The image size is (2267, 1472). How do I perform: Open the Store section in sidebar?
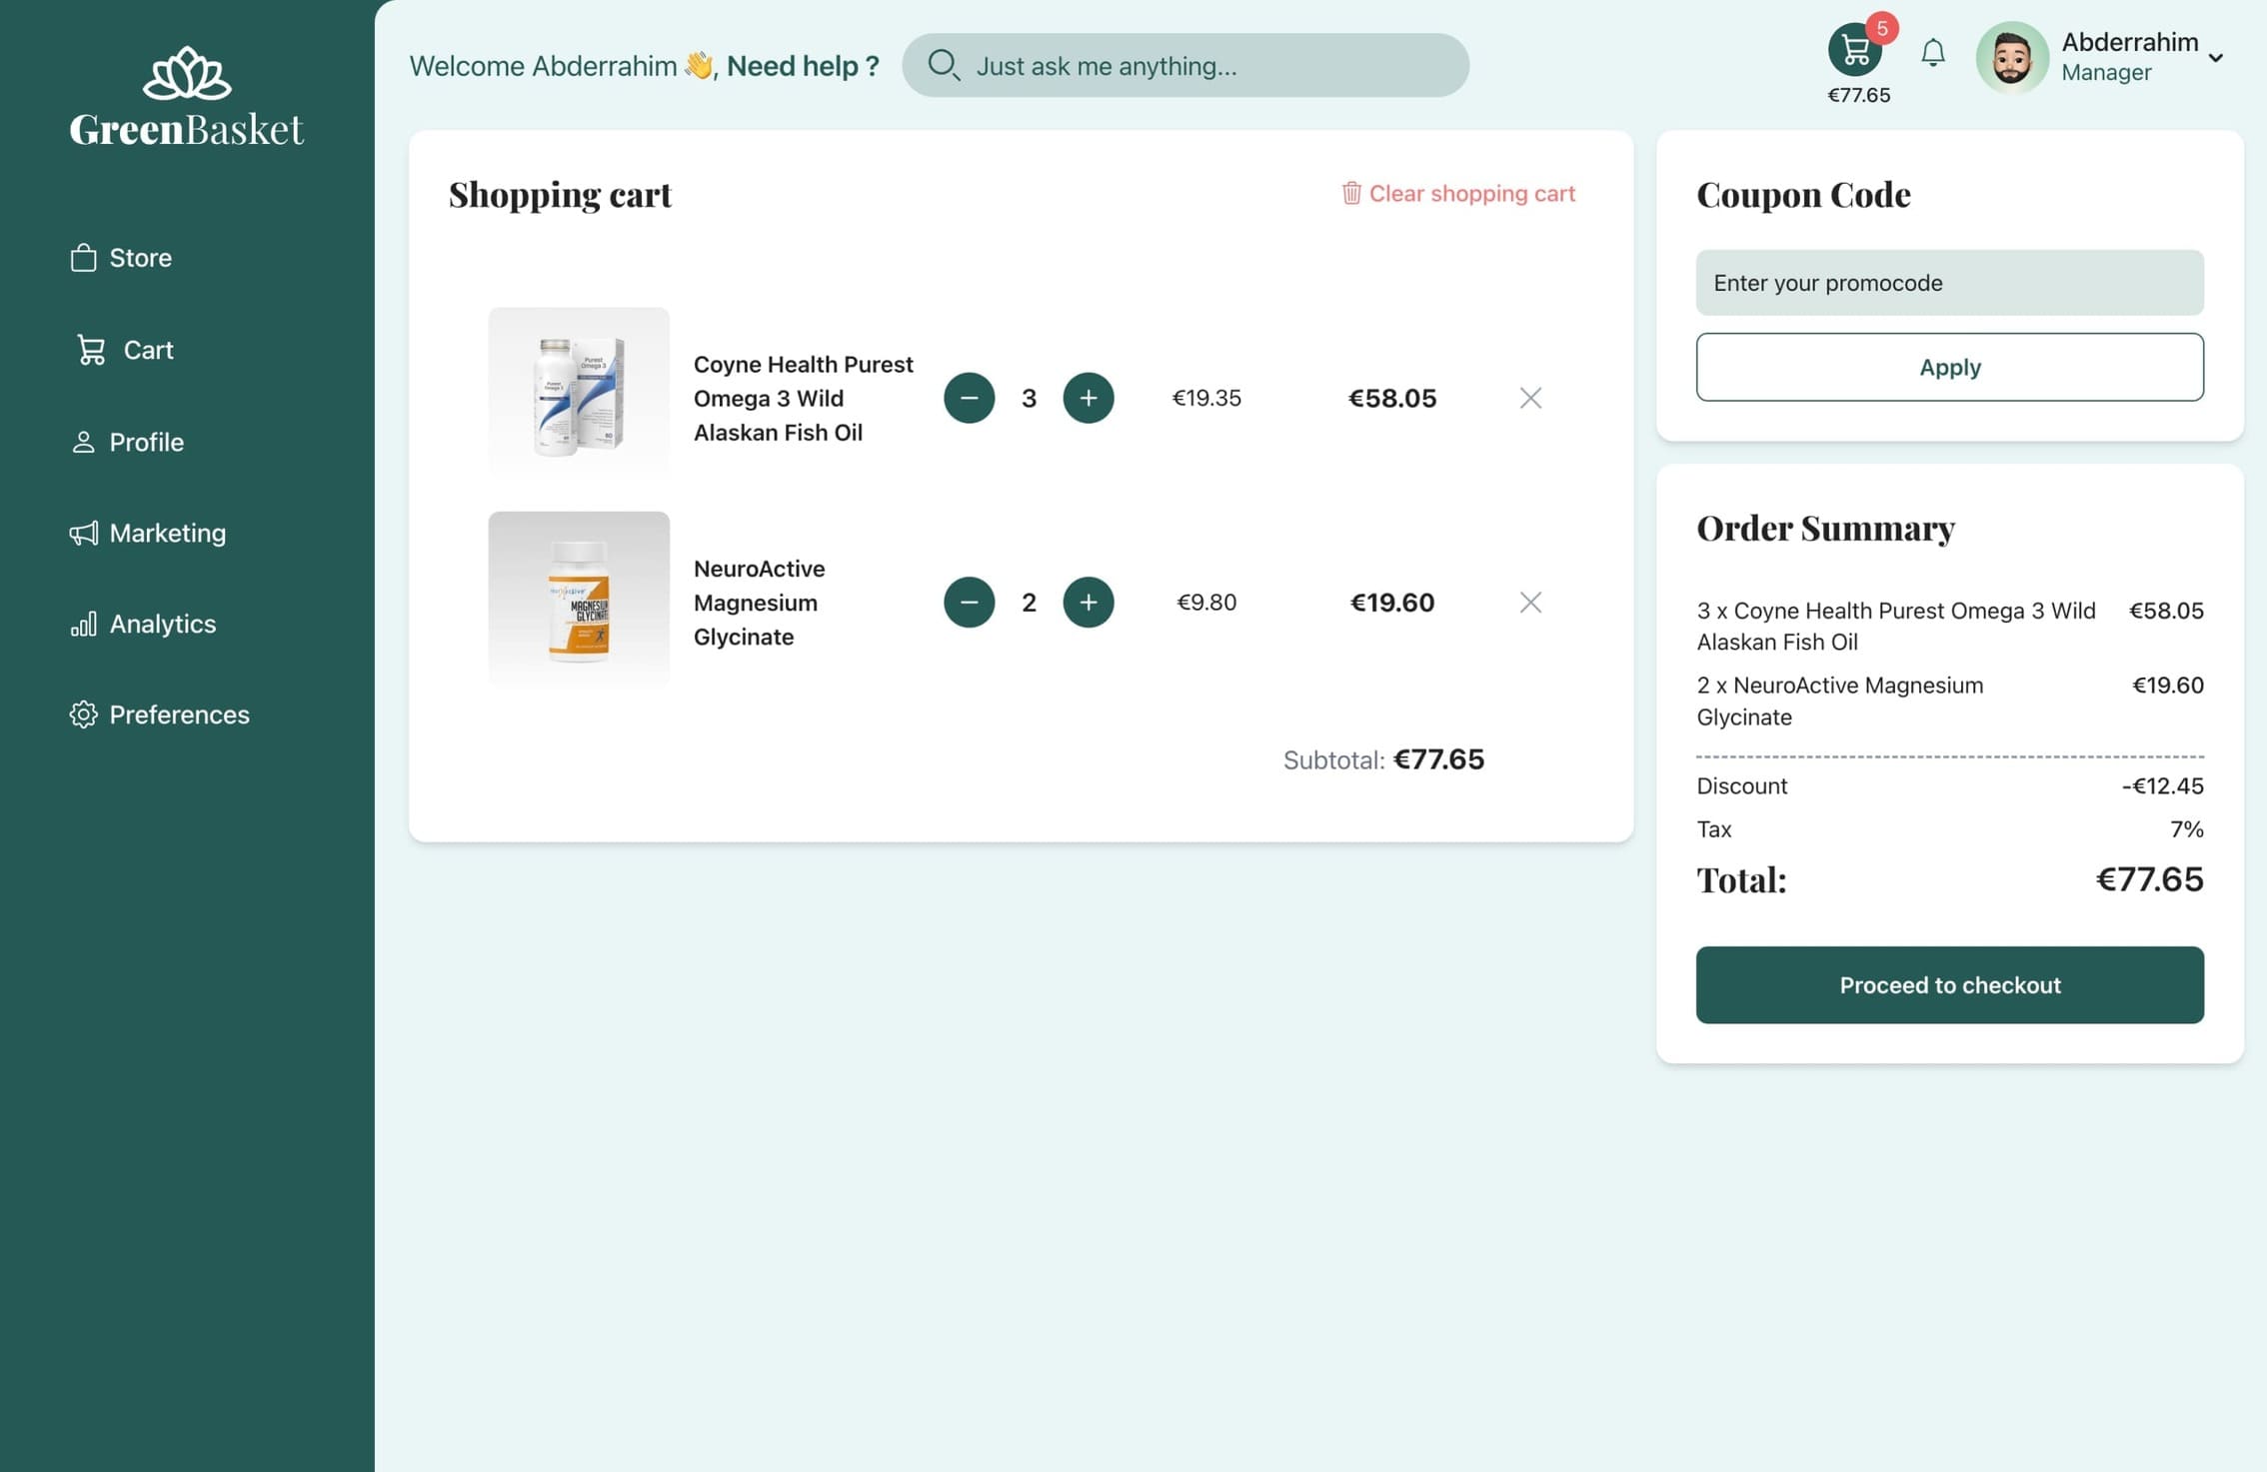pos(139,257)
